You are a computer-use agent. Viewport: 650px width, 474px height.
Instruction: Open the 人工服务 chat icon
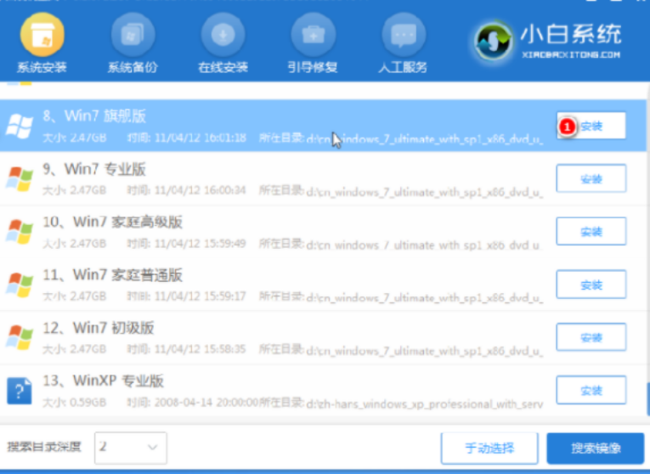[404, 34]
